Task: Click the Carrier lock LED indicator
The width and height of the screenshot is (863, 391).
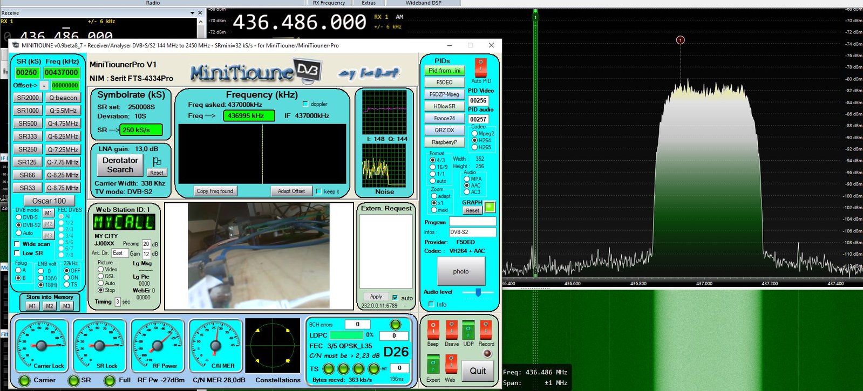Action: pos(24,380)
